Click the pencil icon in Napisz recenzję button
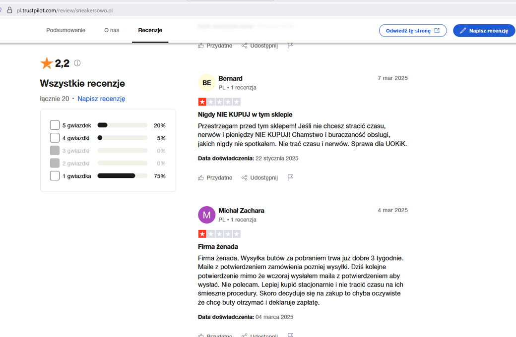Screen dimensions: 516x337 pos(463,31)
